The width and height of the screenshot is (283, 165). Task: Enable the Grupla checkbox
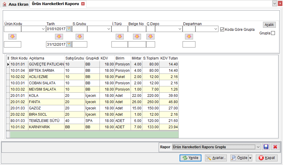(x=273, y=33)
